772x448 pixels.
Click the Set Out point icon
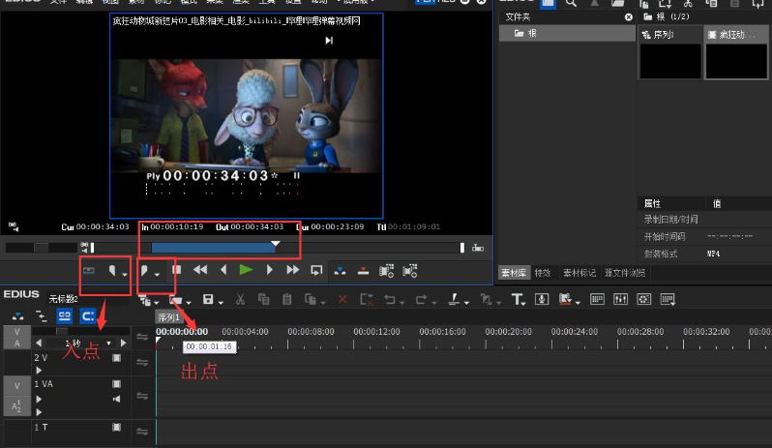point(147,271)
